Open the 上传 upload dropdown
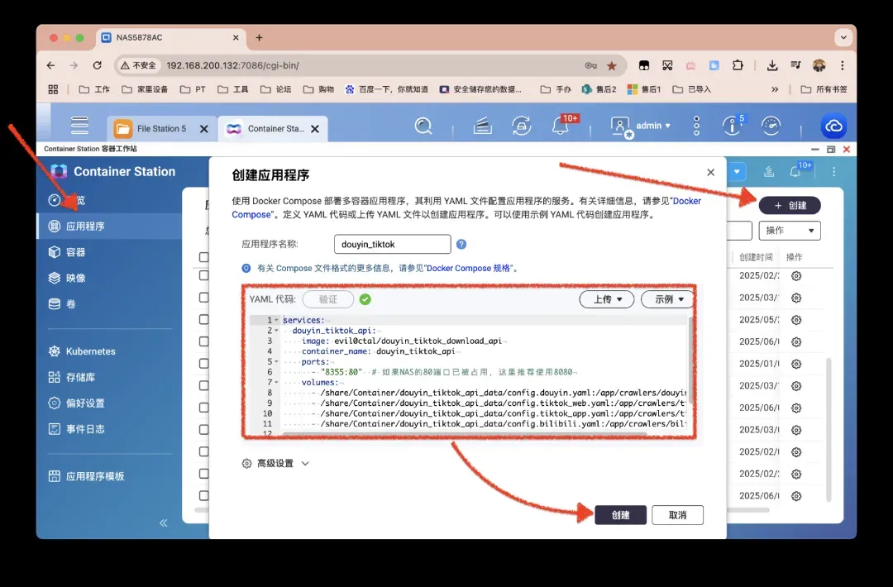This screenshot has width=893, height=587. coord(607,299)
